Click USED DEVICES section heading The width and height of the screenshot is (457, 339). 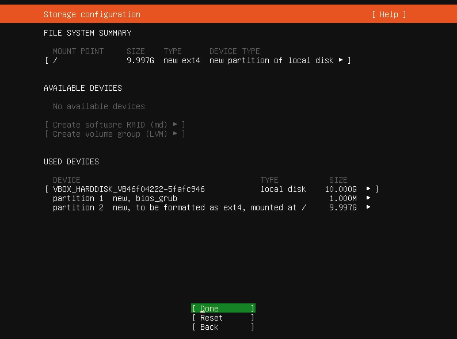click(71, 161)
